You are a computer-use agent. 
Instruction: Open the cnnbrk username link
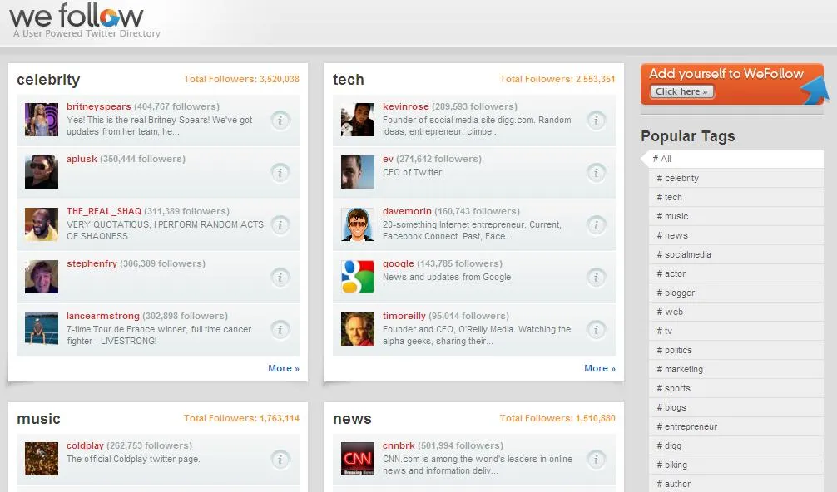(x=399, y=445)
